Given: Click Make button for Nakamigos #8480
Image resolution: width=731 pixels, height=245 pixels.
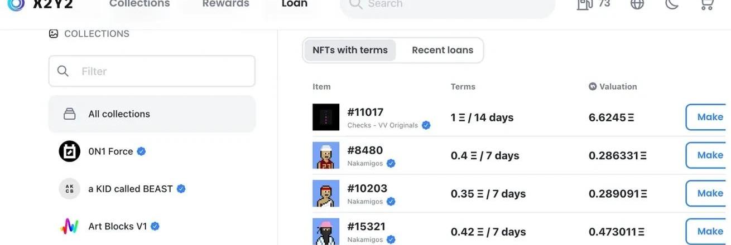Looking at the screenshot, I should pos(709,155).
